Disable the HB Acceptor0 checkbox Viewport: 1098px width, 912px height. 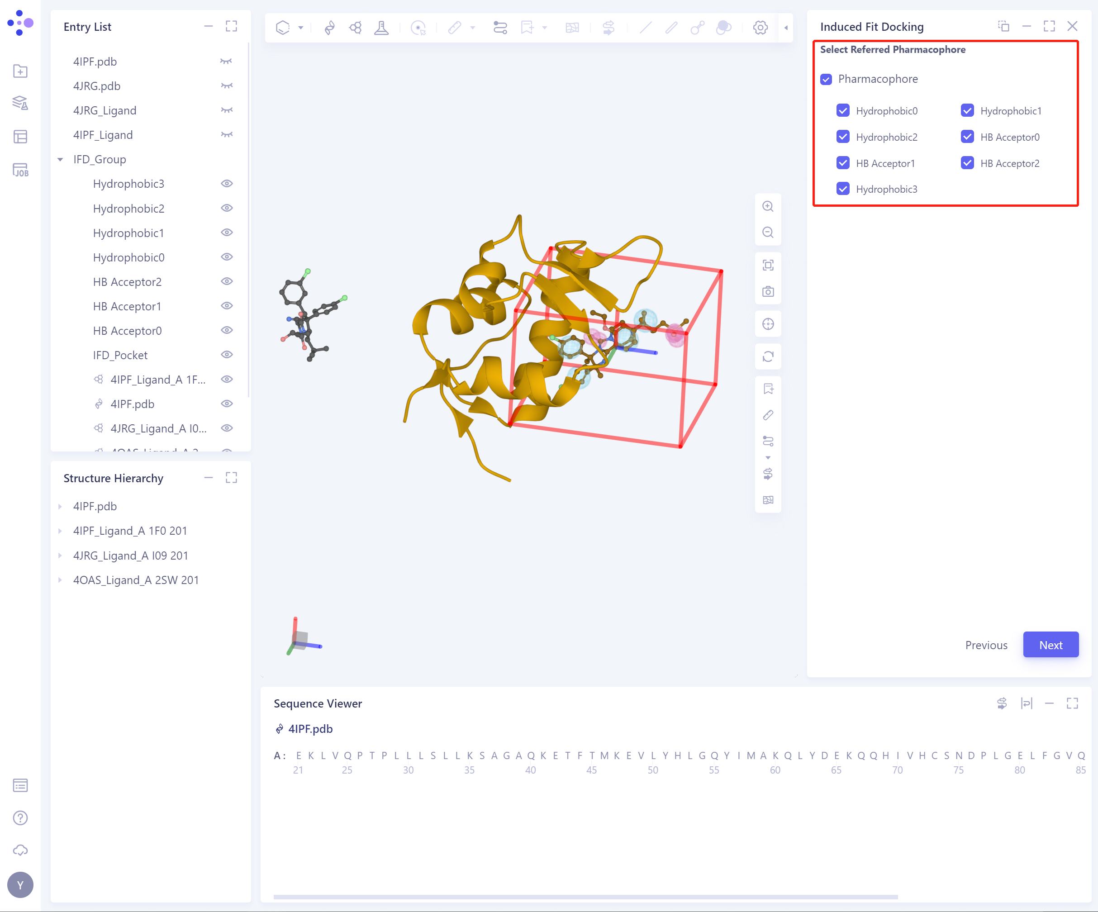(x=967, y=137)
